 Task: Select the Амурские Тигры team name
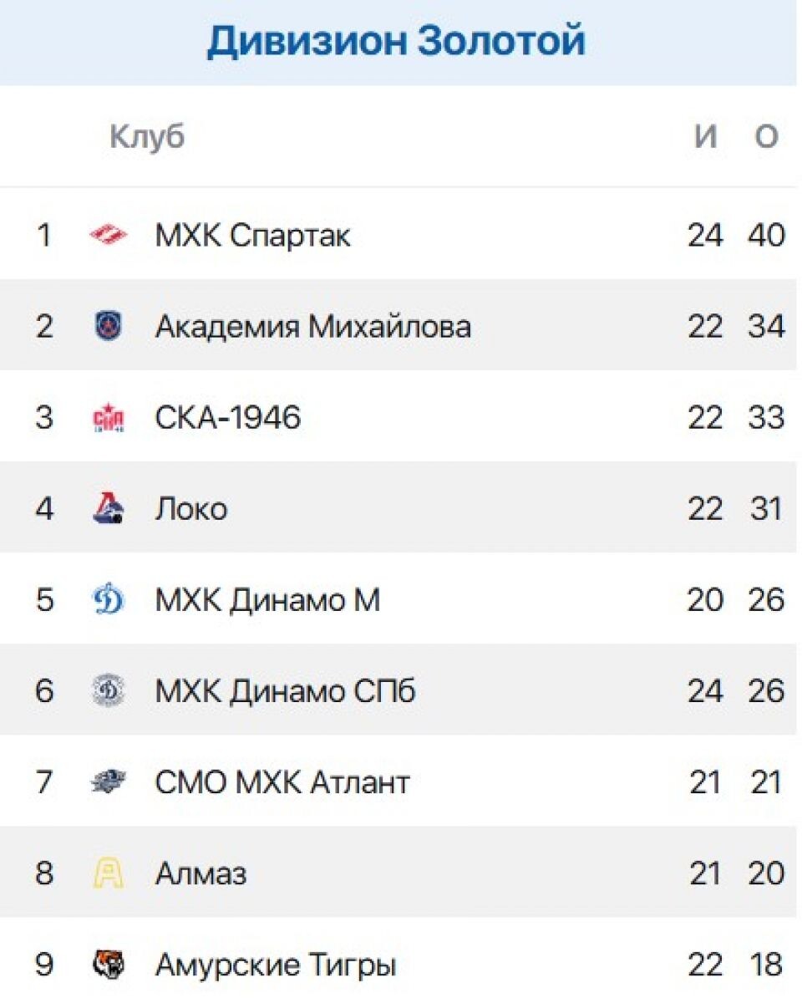click(x=276, y=966)
